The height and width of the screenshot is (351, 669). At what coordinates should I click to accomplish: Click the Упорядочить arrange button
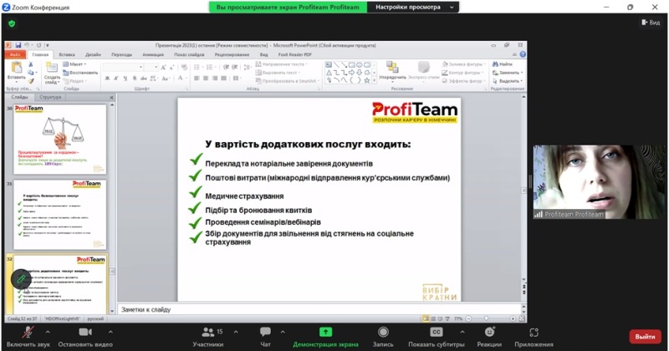point(392,71)
